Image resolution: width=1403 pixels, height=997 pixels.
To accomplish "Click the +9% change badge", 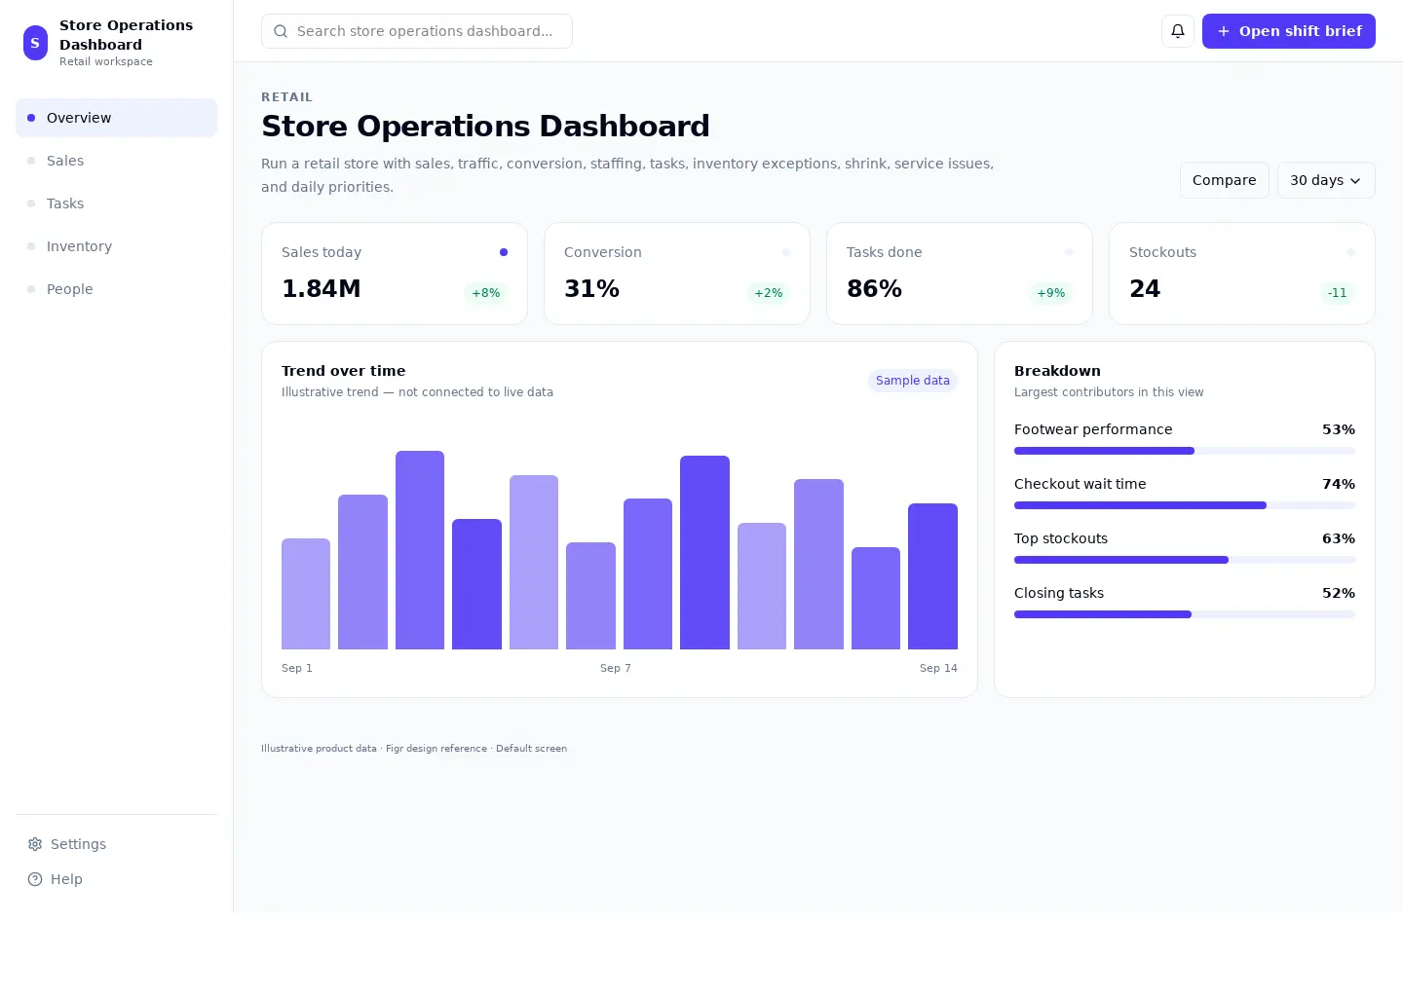I will tap(1051, 293).
